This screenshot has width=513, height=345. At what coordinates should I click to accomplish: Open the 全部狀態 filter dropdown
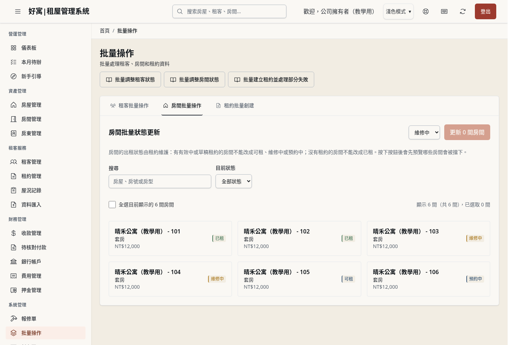coord(234,181)
